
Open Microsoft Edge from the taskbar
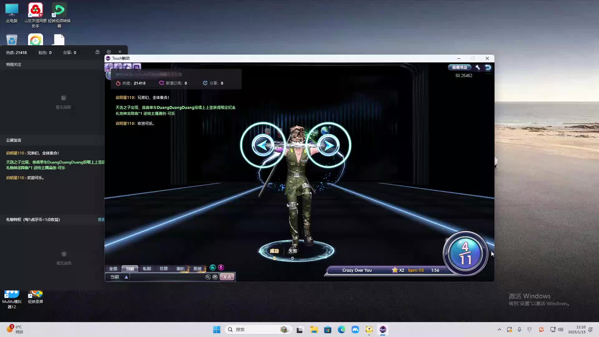point(341,330)
